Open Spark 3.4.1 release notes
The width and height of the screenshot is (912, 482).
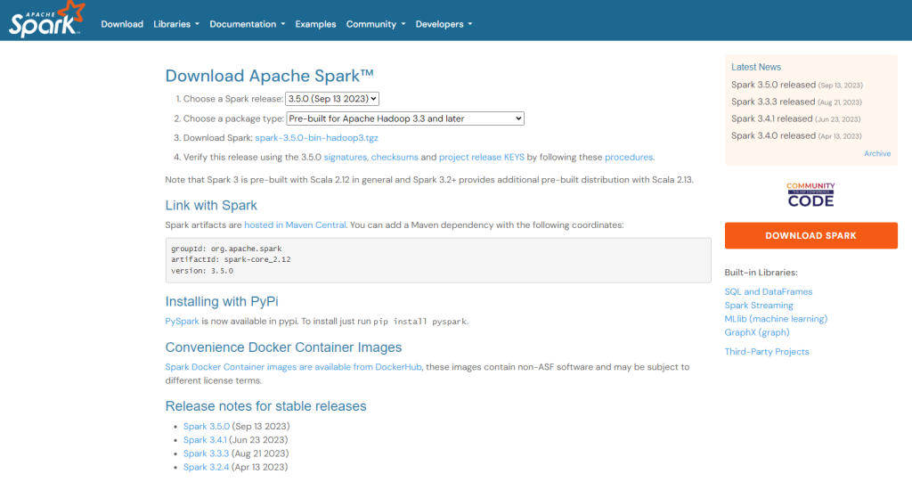click(x=205, y=440)
